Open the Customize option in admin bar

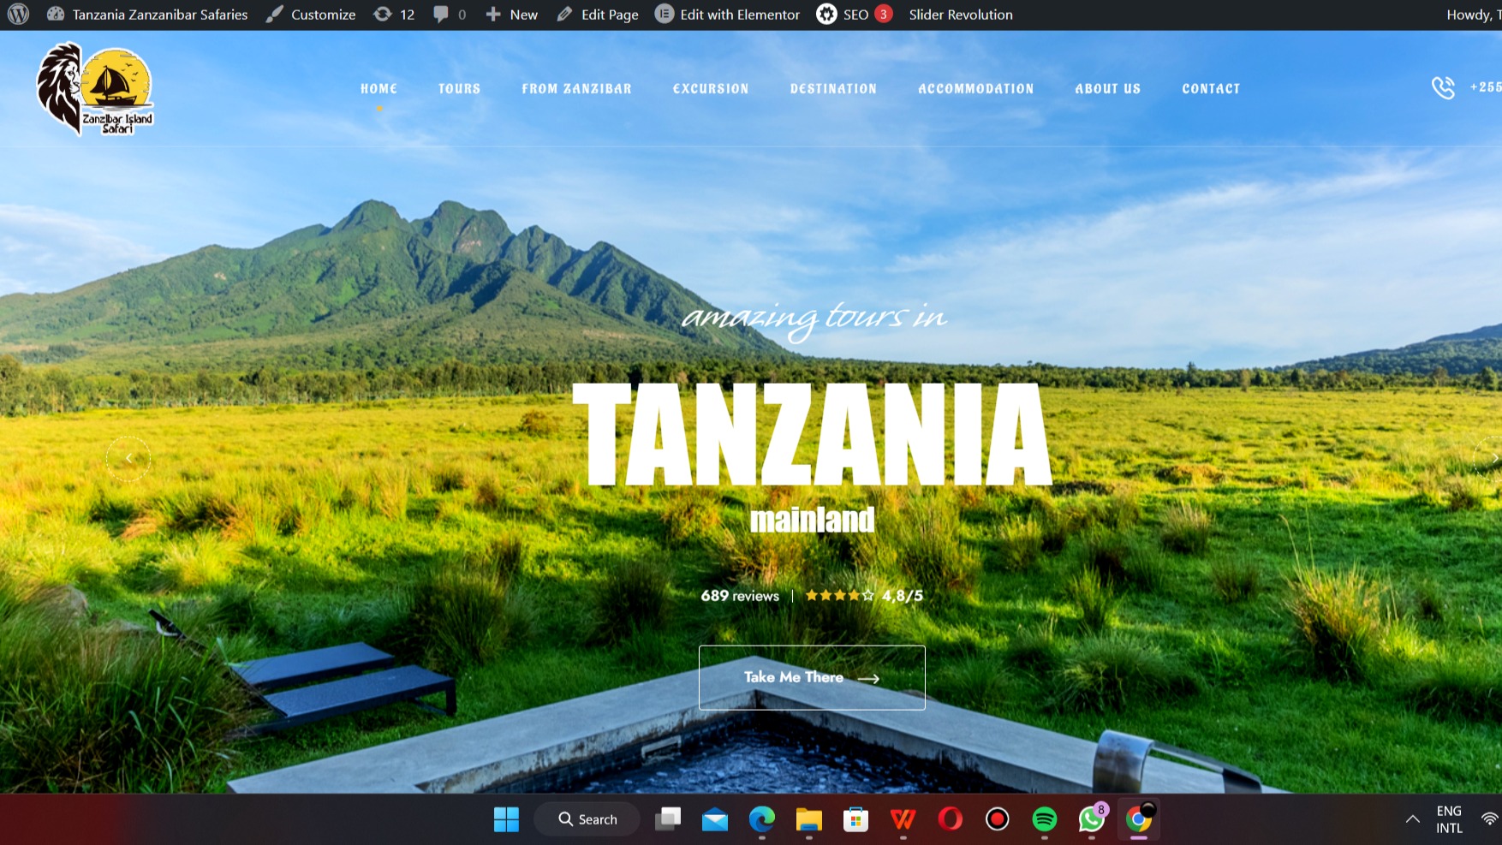point(311,15)
